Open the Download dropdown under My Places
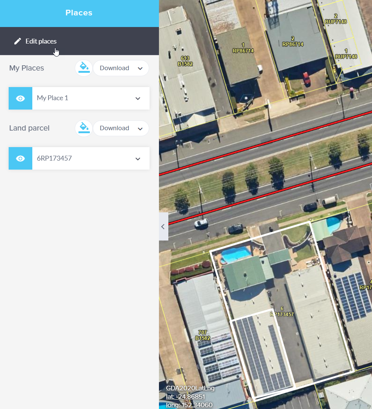The image size is (372, 409). [x=121, y=68]
